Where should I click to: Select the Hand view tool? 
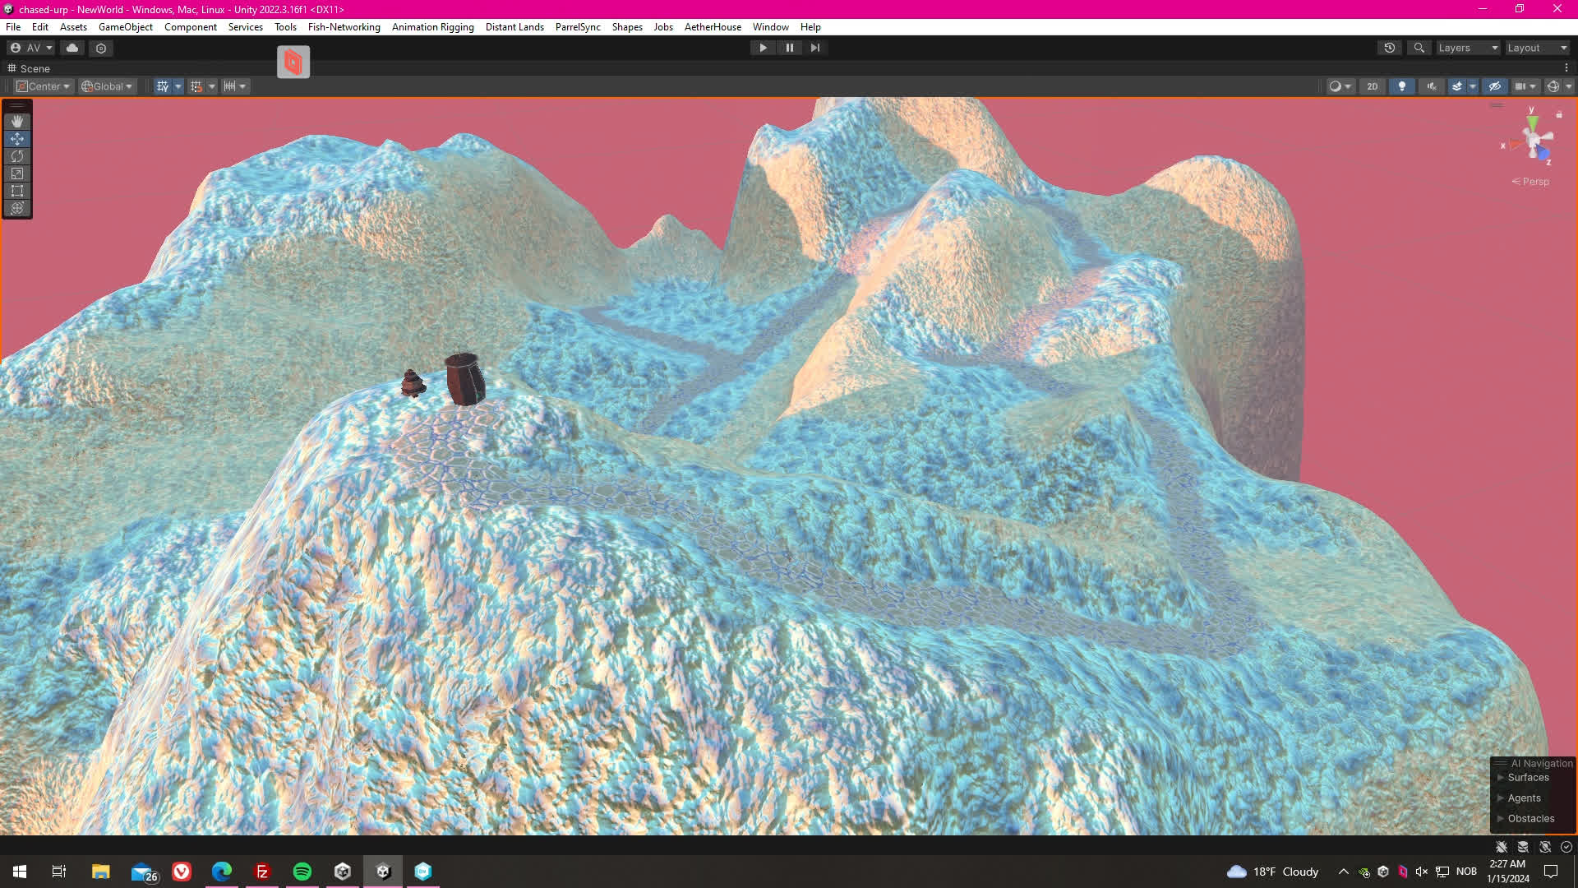pos(17,121)
